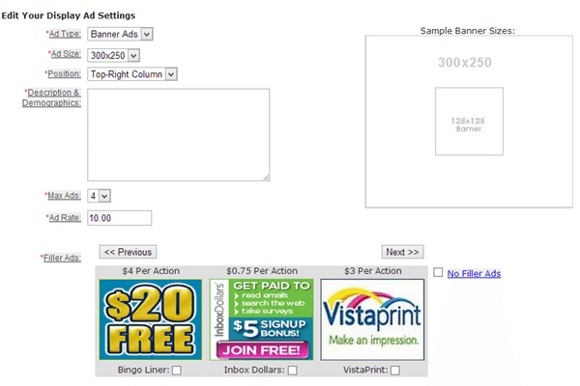Click the $20 FREE Bingo Liner banner

coord(151,319)
